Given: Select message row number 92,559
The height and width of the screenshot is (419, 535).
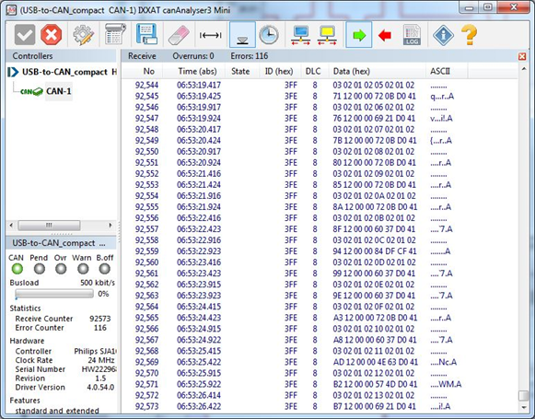Looking at the screenshot, I should [320, 251].
